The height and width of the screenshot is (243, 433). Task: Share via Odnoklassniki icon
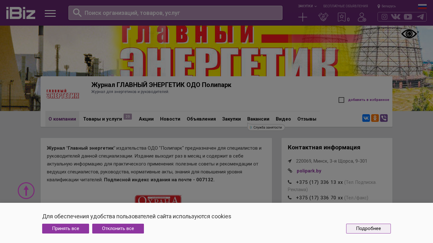tap(375, 118)
